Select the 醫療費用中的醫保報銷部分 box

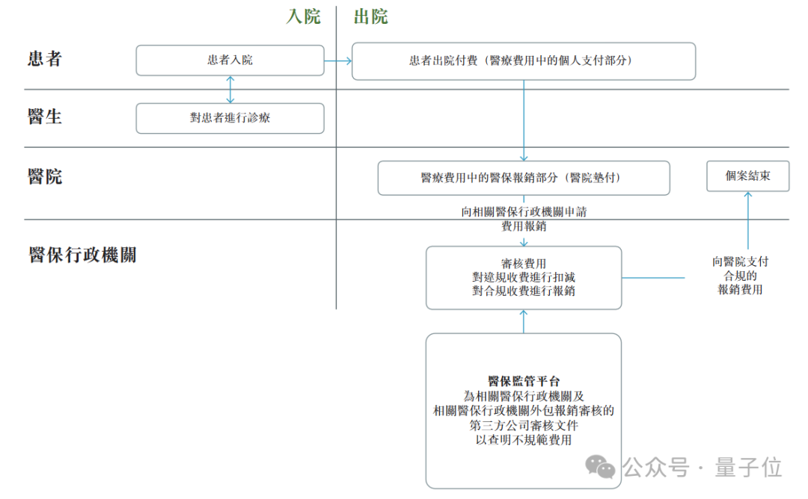click(524, 178)
